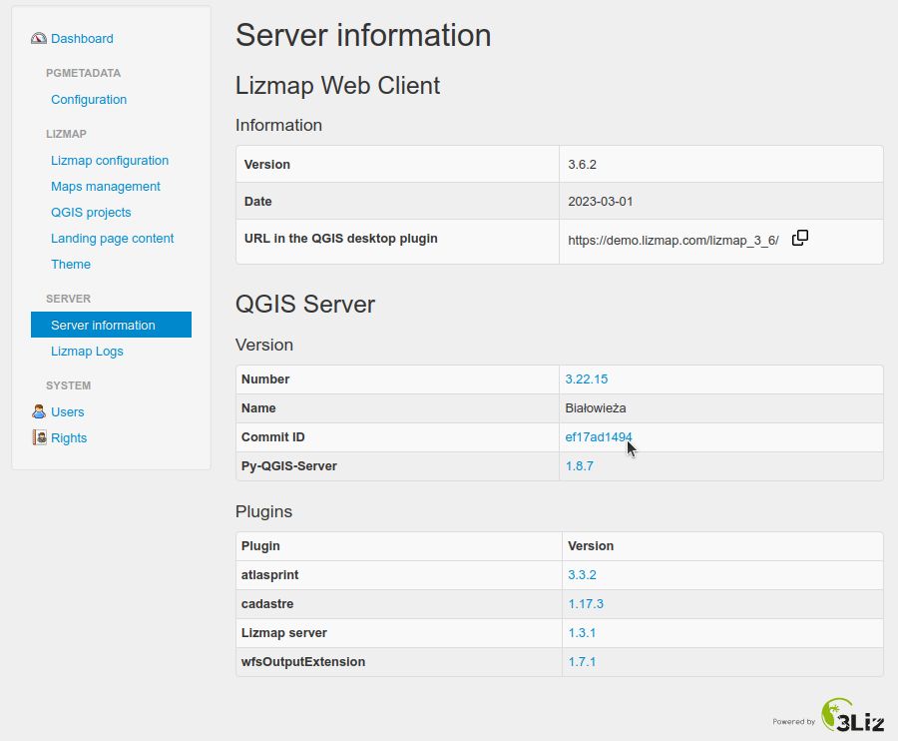Screen dimensions: 898x741
Task: Open QGIS version 3.22.15 link
Action: coord(587,379)
